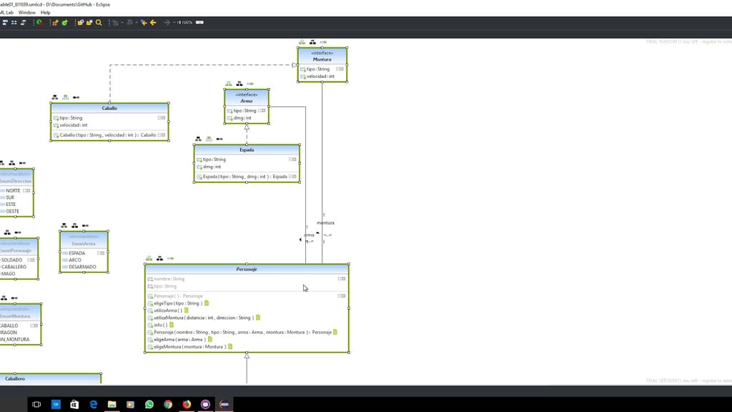
Task: Click the green hierarchy icon above Espada class
Action: click(x=209, y=139)
